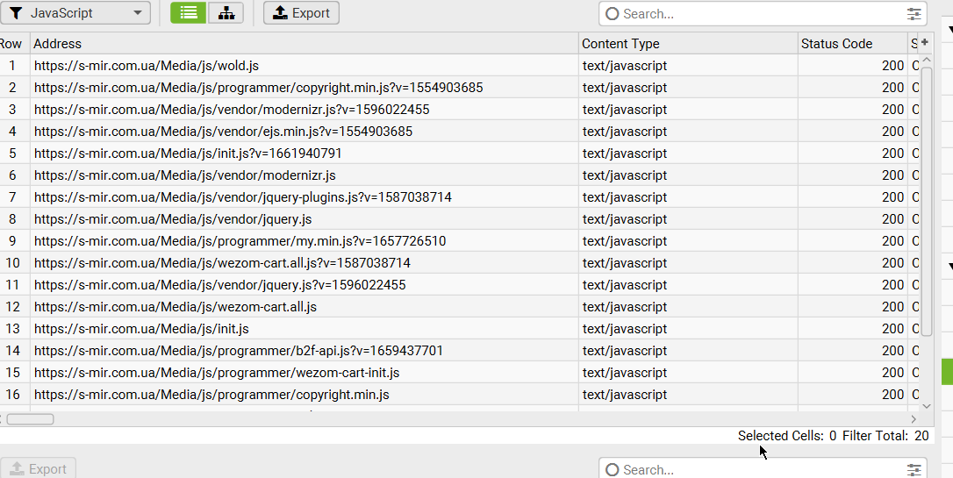Screen dimensions: 953x478
Task: Collapse the top right panel arrow
Action: click(949, 29)
